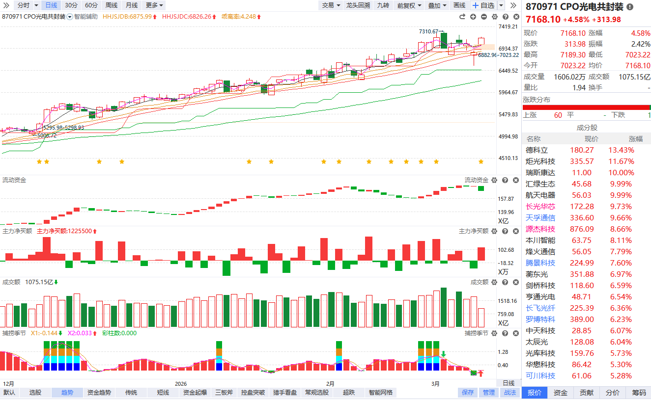The width and height of the screenshot is (651, 400).
Task: Switch chart period to 月线
Action: 131,5
